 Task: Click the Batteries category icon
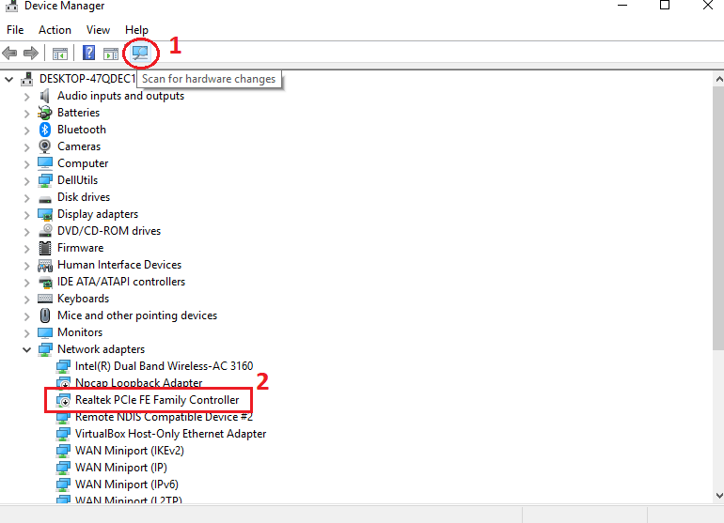tap(45, 113)
